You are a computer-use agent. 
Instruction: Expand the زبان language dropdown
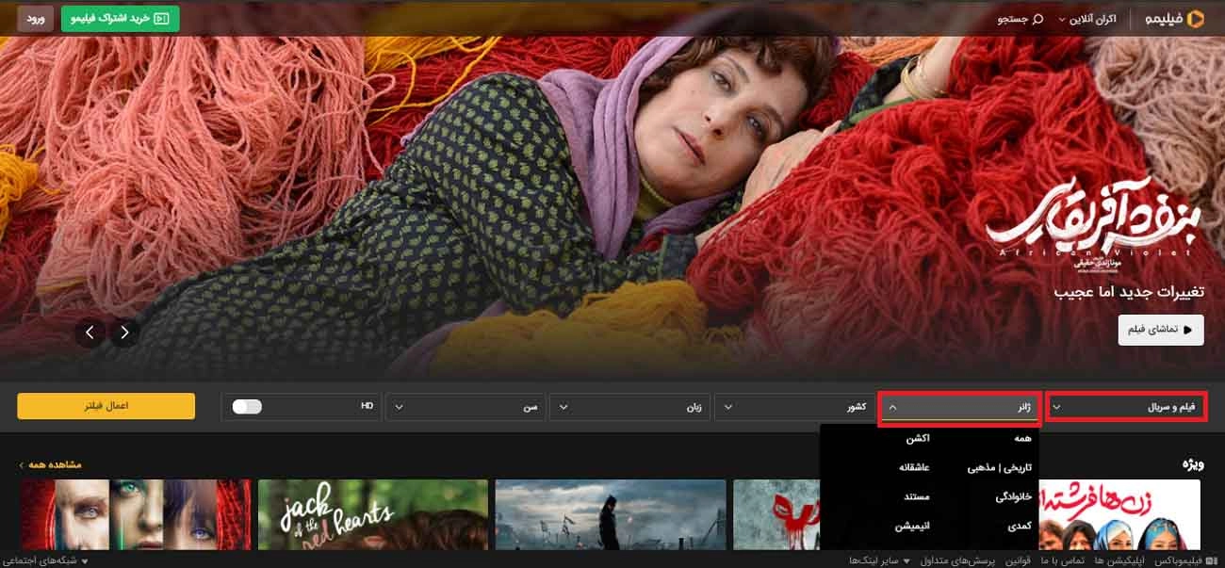[x=630, y=407]
